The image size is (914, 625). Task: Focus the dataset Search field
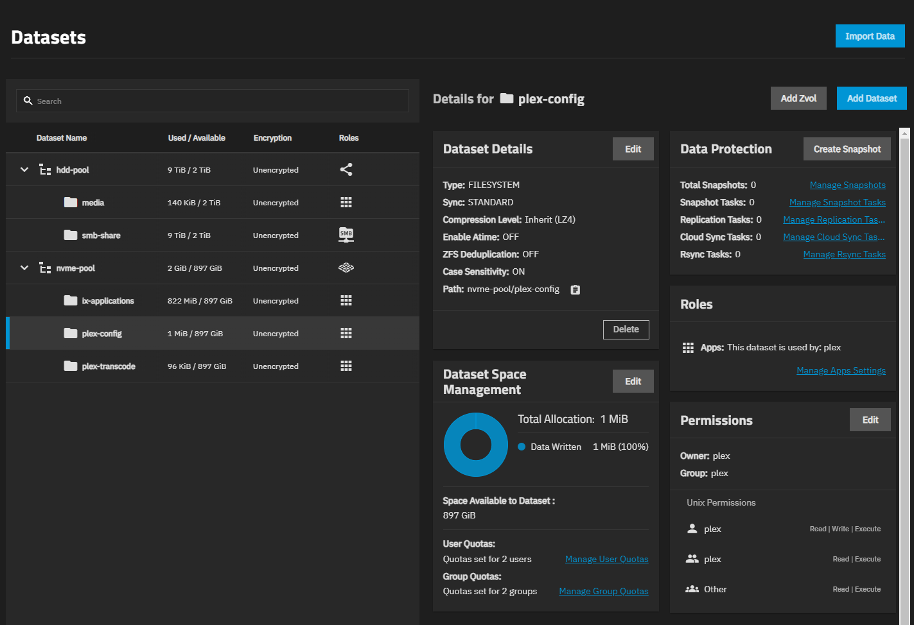point(213,101)
